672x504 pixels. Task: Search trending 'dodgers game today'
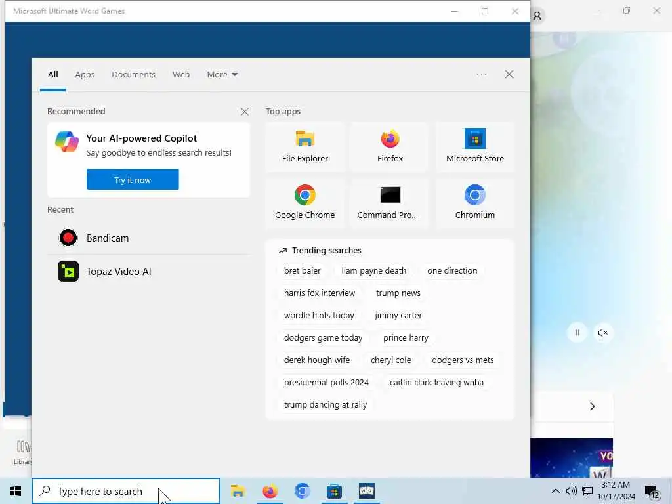pos(323,338)
